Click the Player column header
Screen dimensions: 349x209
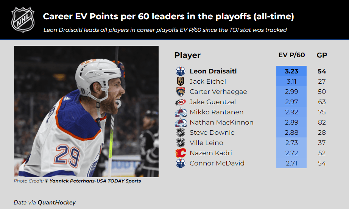[x=187, y=55]
